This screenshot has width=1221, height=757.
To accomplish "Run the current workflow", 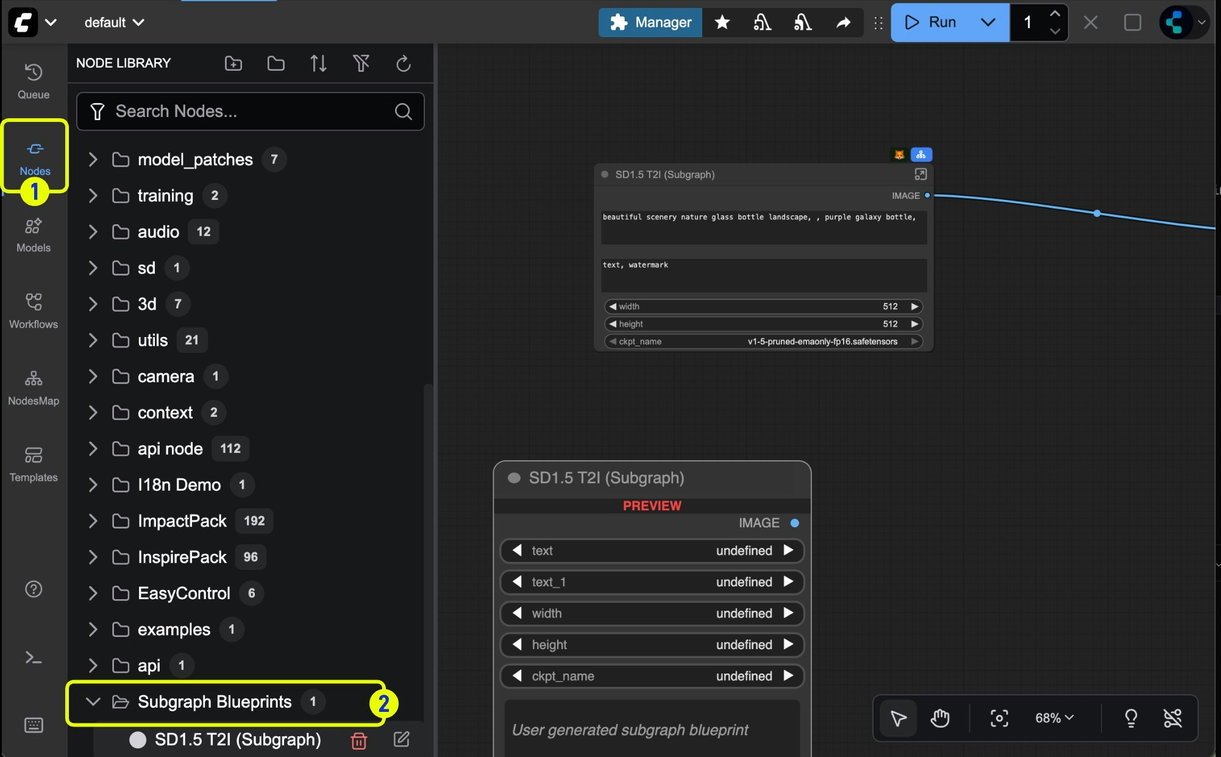I will tap(931, 22).
